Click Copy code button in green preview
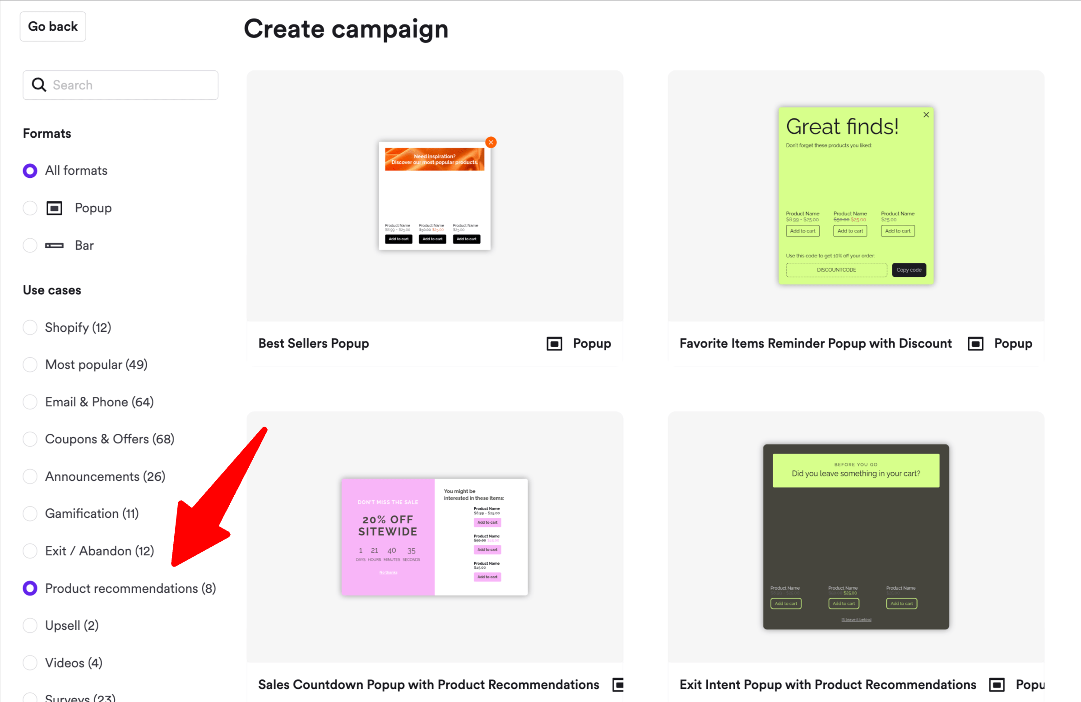The width and height of the screenshot is (1081, 702). tap(909, 270)
